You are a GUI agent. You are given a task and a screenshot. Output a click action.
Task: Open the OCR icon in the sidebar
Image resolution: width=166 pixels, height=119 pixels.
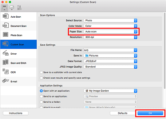(x=6, y=71)
